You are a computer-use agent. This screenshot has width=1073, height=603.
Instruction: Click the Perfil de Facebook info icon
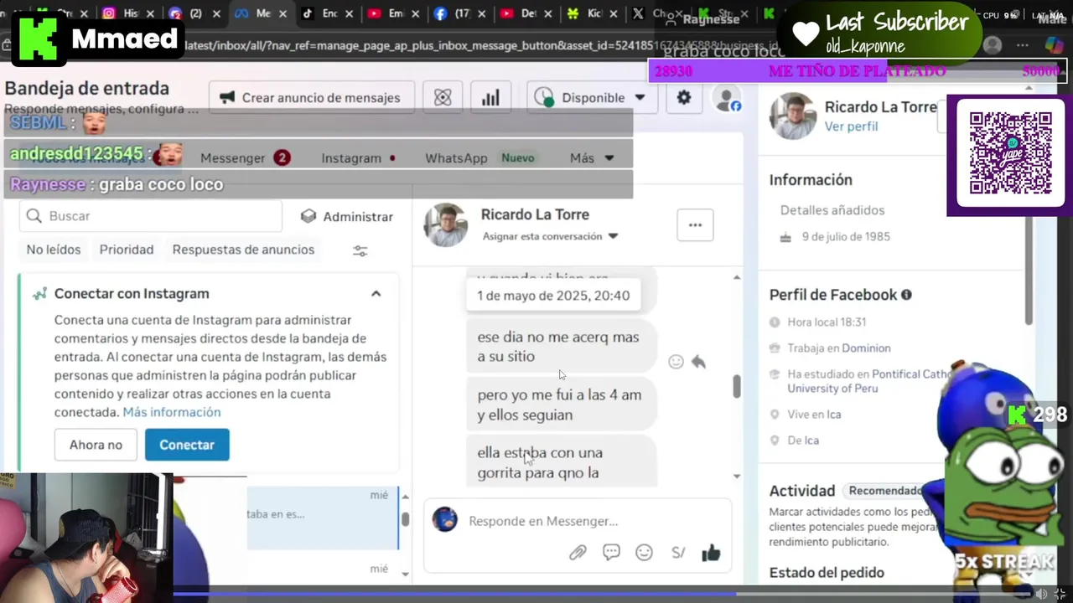[906, 295]
